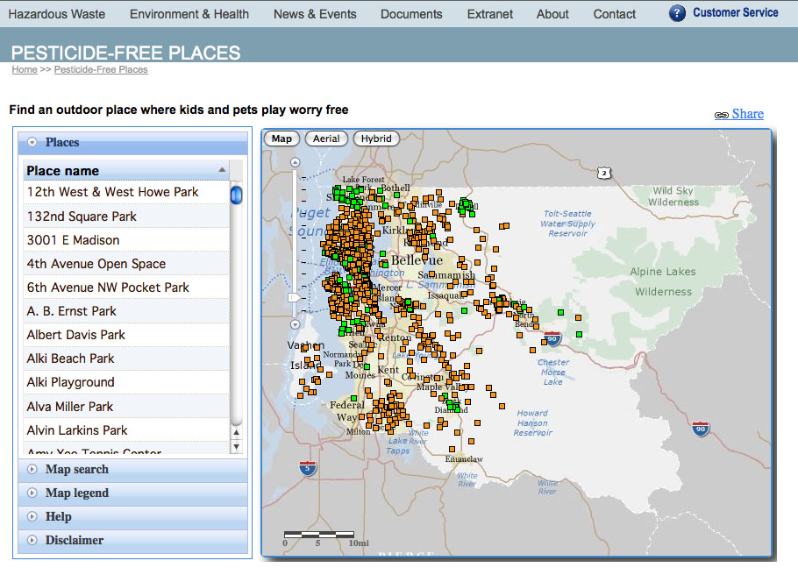Viewport: 798px width, 575px height.
Task: Click the chain link Share icon
Action: tap(722, 115)
